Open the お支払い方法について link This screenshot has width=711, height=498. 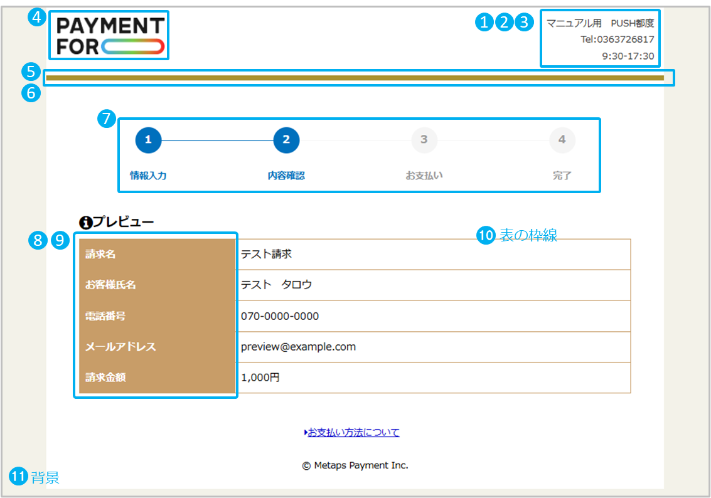[x=353, y=432]
